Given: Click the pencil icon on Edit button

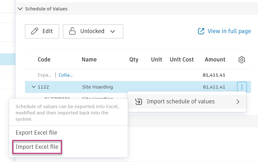Looking at the screenshot, I should click(34, 31).
